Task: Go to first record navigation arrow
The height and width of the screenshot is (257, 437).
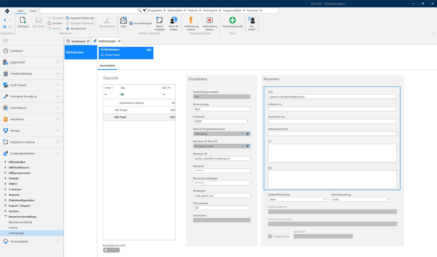Action: click(5, 27)
